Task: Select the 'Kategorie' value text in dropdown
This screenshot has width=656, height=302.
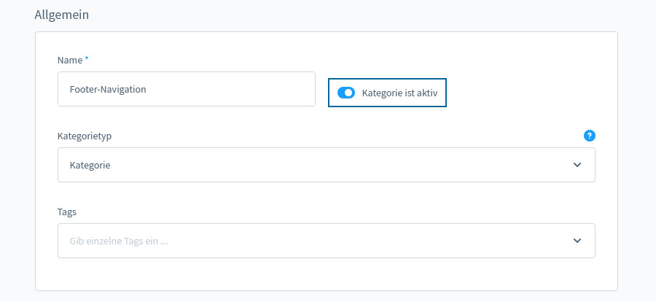Action: click(x=90, y=165)
